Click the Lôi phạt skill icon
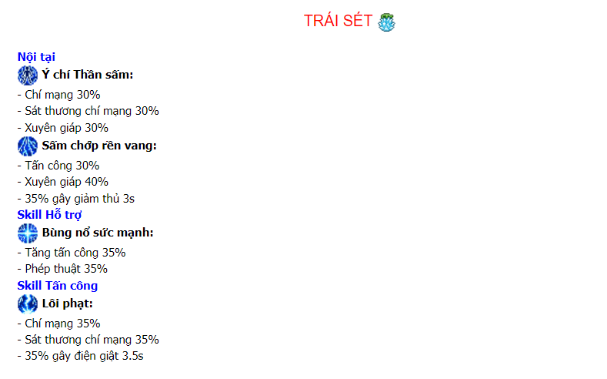 28,304
